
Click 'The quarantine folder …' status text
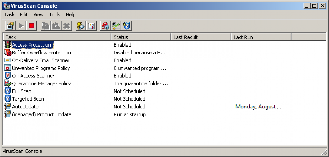click(141, 83)
